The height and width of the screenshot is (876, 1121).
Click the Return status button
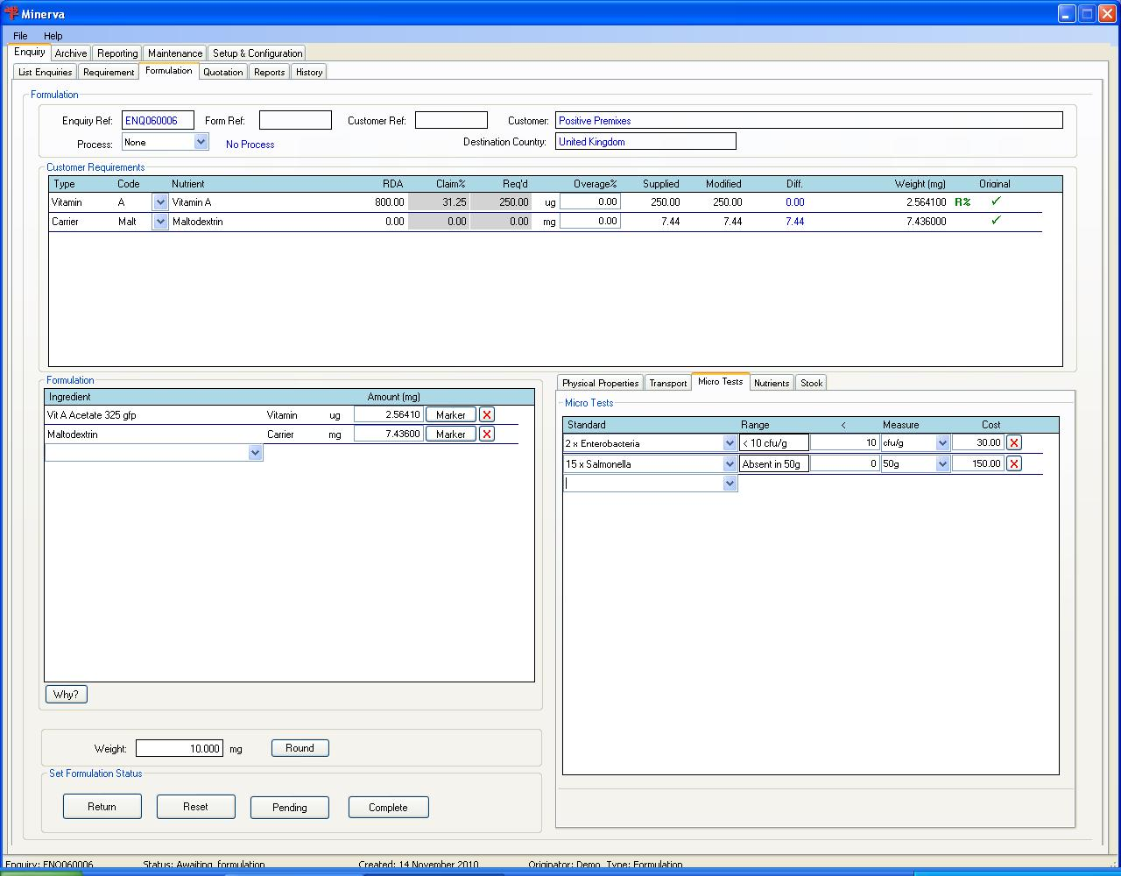pos(102,807)
